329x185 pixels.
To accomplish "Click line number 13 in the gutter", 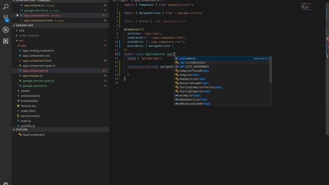I will (x=117, y=54).
